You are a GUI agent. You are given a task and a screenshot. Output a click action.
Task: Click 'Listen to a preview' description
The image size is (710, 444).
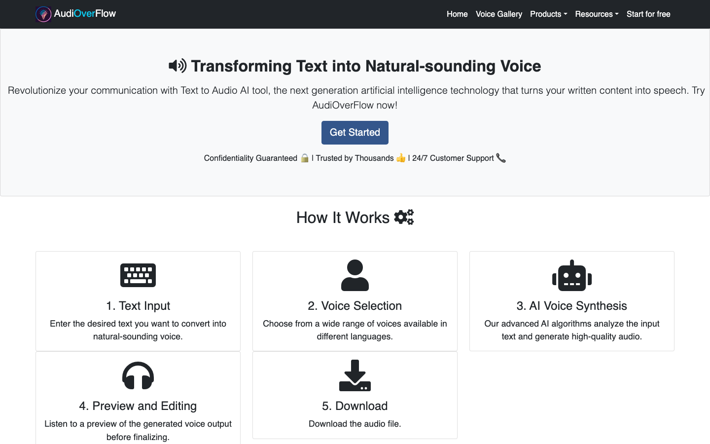pos(138,430)
